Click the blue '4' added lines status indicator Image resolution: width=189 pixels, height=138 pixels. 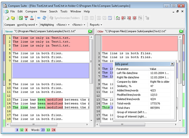(x=17, y=130)
